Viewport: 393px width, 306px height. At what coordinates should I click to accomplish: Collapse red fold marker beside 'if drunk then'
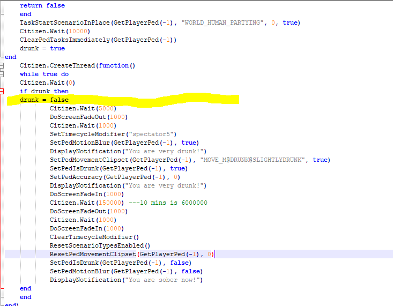point(2,91)
